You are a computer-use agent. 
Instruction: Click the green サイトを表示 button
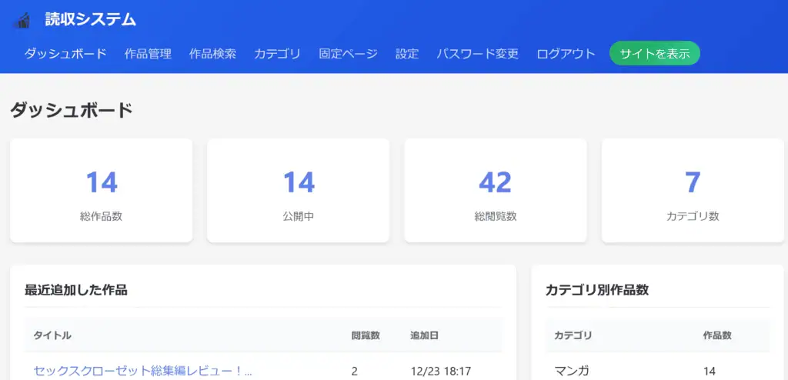(655, 54)
